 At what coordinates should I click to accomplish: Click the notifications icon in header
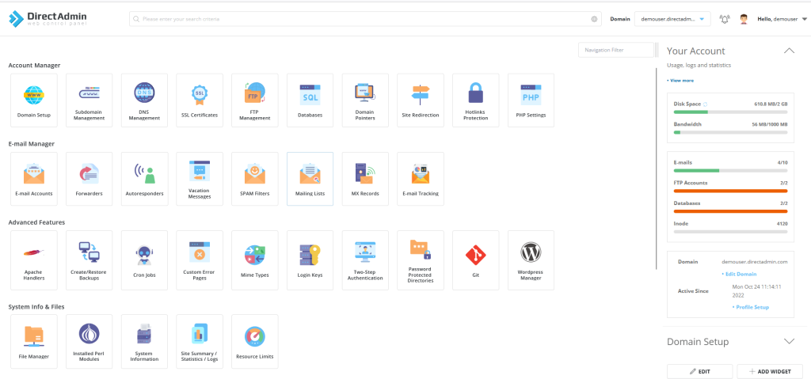725,19
